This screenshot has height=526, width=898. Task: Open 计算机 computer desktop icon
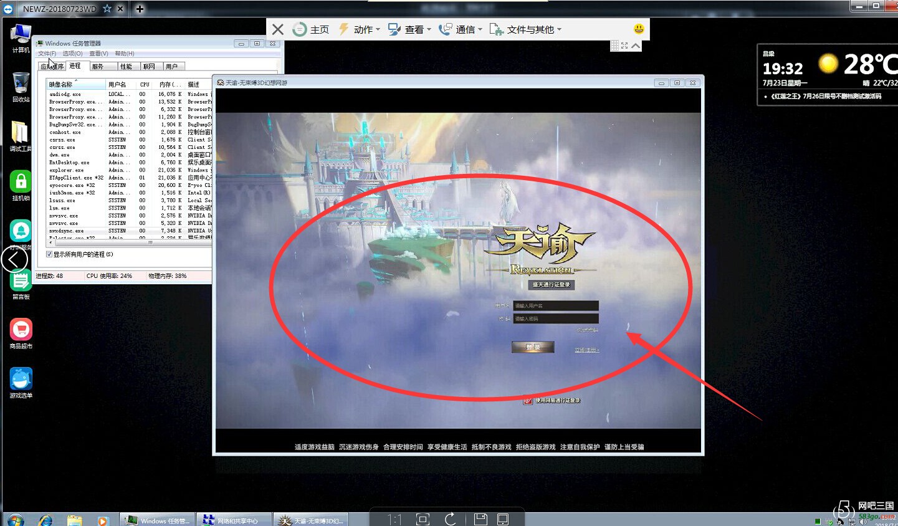(x=21, y=39)
